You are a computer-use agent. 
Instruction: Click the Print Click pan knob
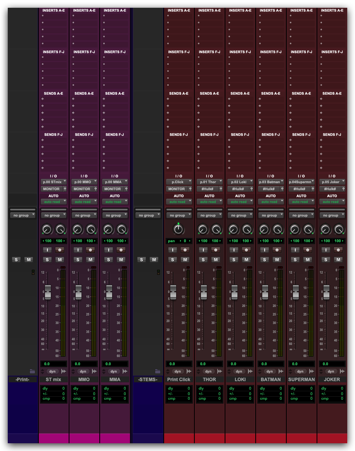coord(178,229)
